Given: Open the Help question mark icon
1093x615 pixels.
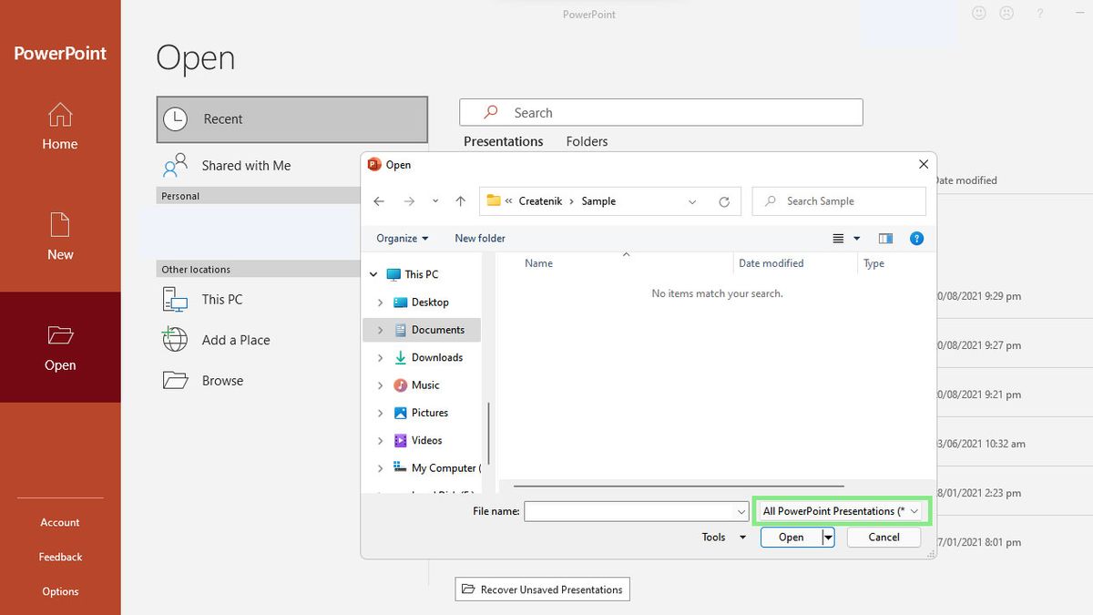Looking at the screenshot, I should click(x=916, y=238).
